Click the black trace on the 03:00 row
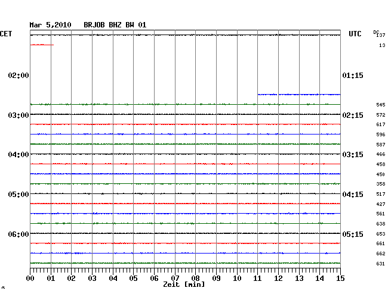Image resolution: width=388 pixels, height=294 pixels. [185, 114]
